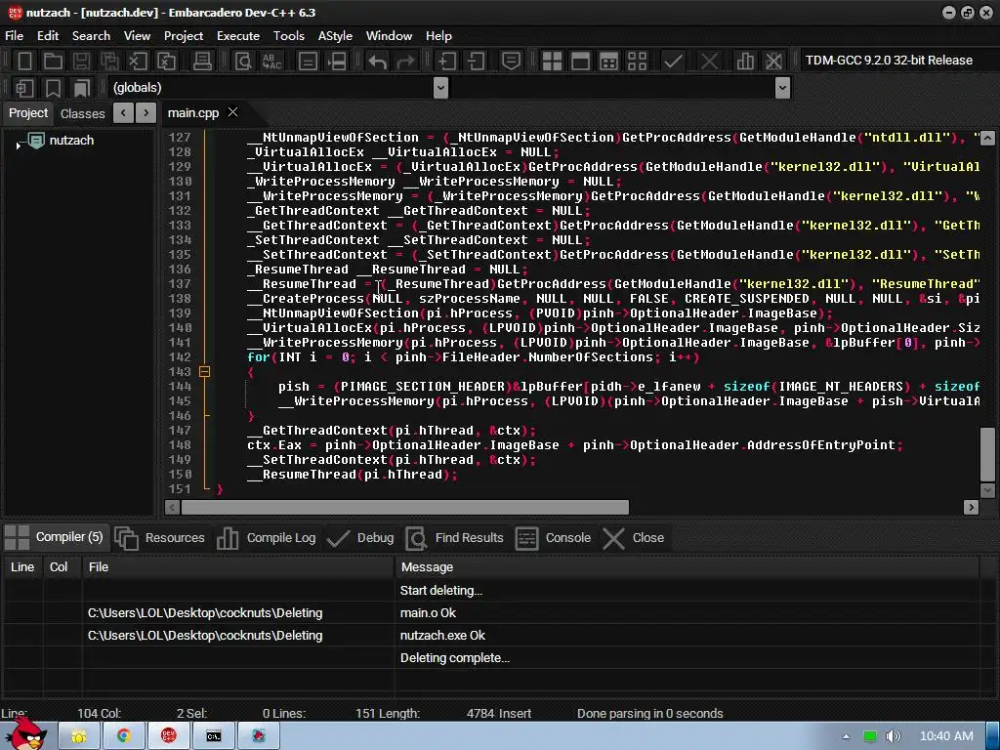The height and width of the screenshot is (750, 1000).
Task: Delete profiling information icon
Action: click(773, 62)
